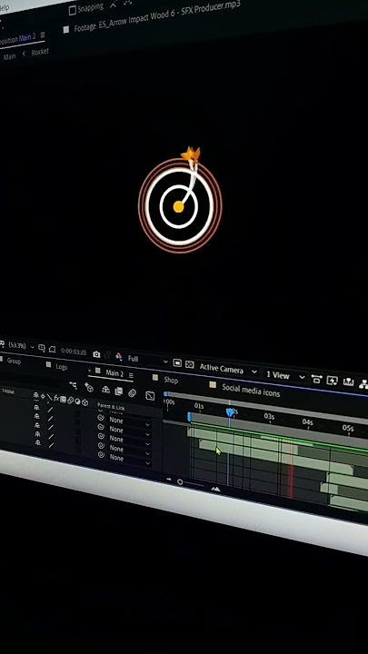Viewport: 368px width, 654px height.
Task: Click the pixel aspect ratio correction icon
Action: 317,379
